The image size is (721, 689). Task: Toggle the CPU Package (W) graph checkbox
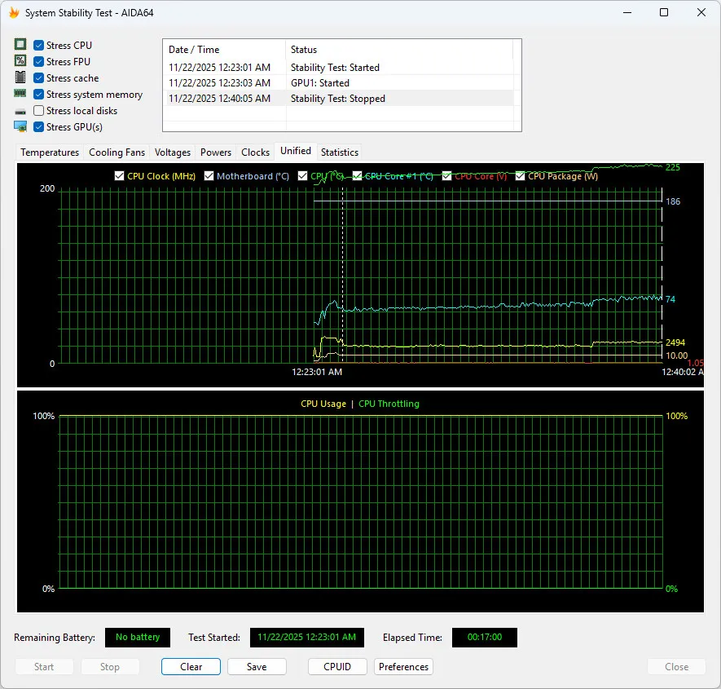(521, 176)
